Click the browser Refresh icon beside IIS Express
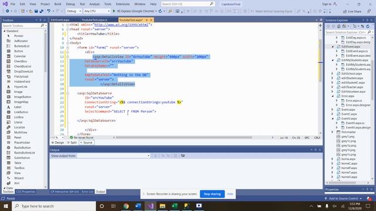The width and height of the screenshot is (376, 211). click(160, 11)
